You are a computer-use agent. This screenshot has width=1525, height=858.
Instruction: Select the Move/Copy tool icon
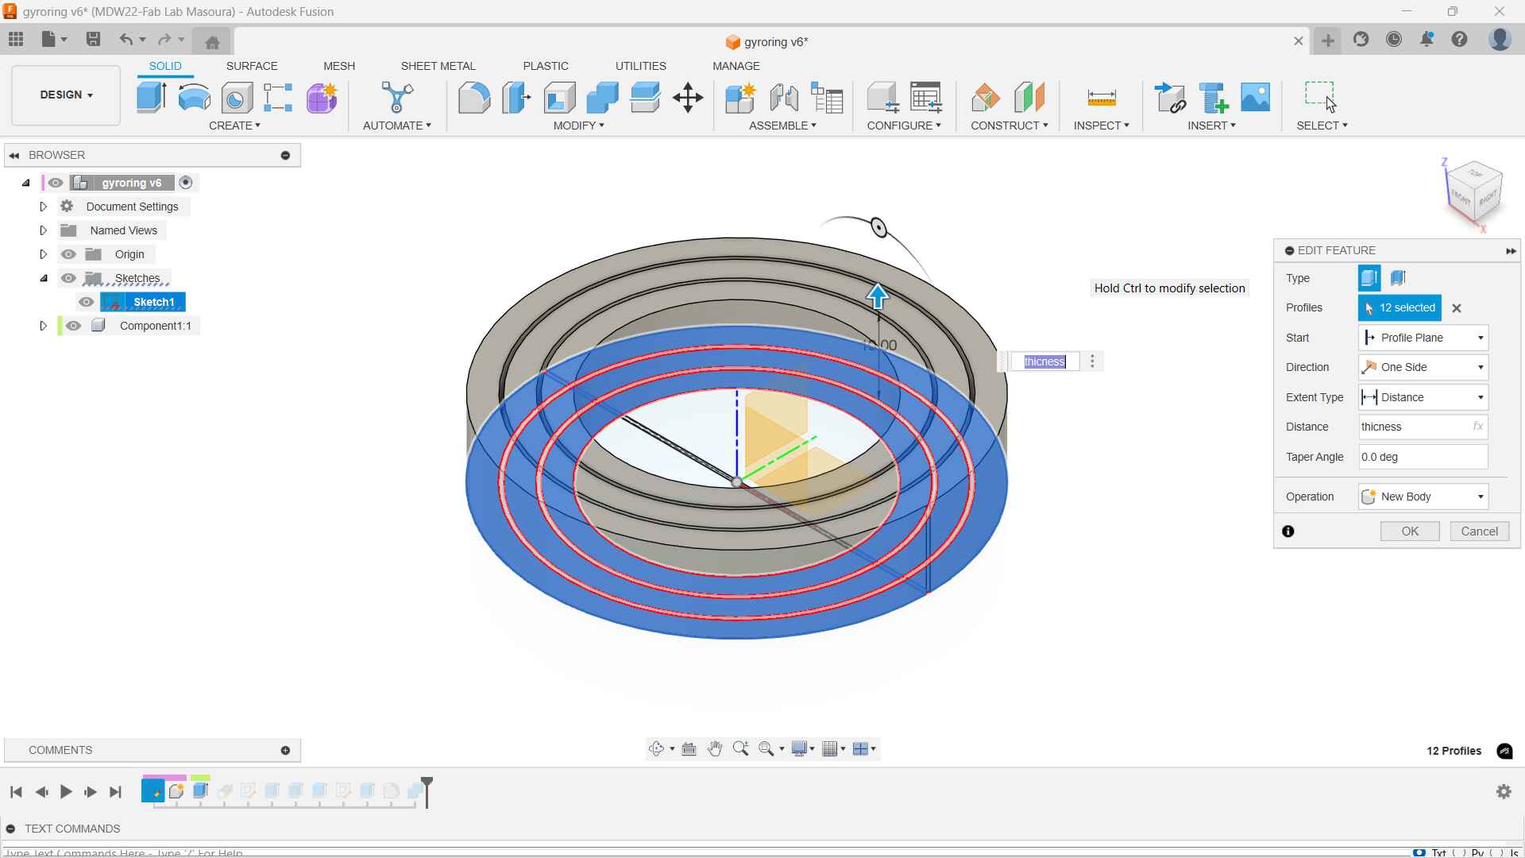[688, 98]
